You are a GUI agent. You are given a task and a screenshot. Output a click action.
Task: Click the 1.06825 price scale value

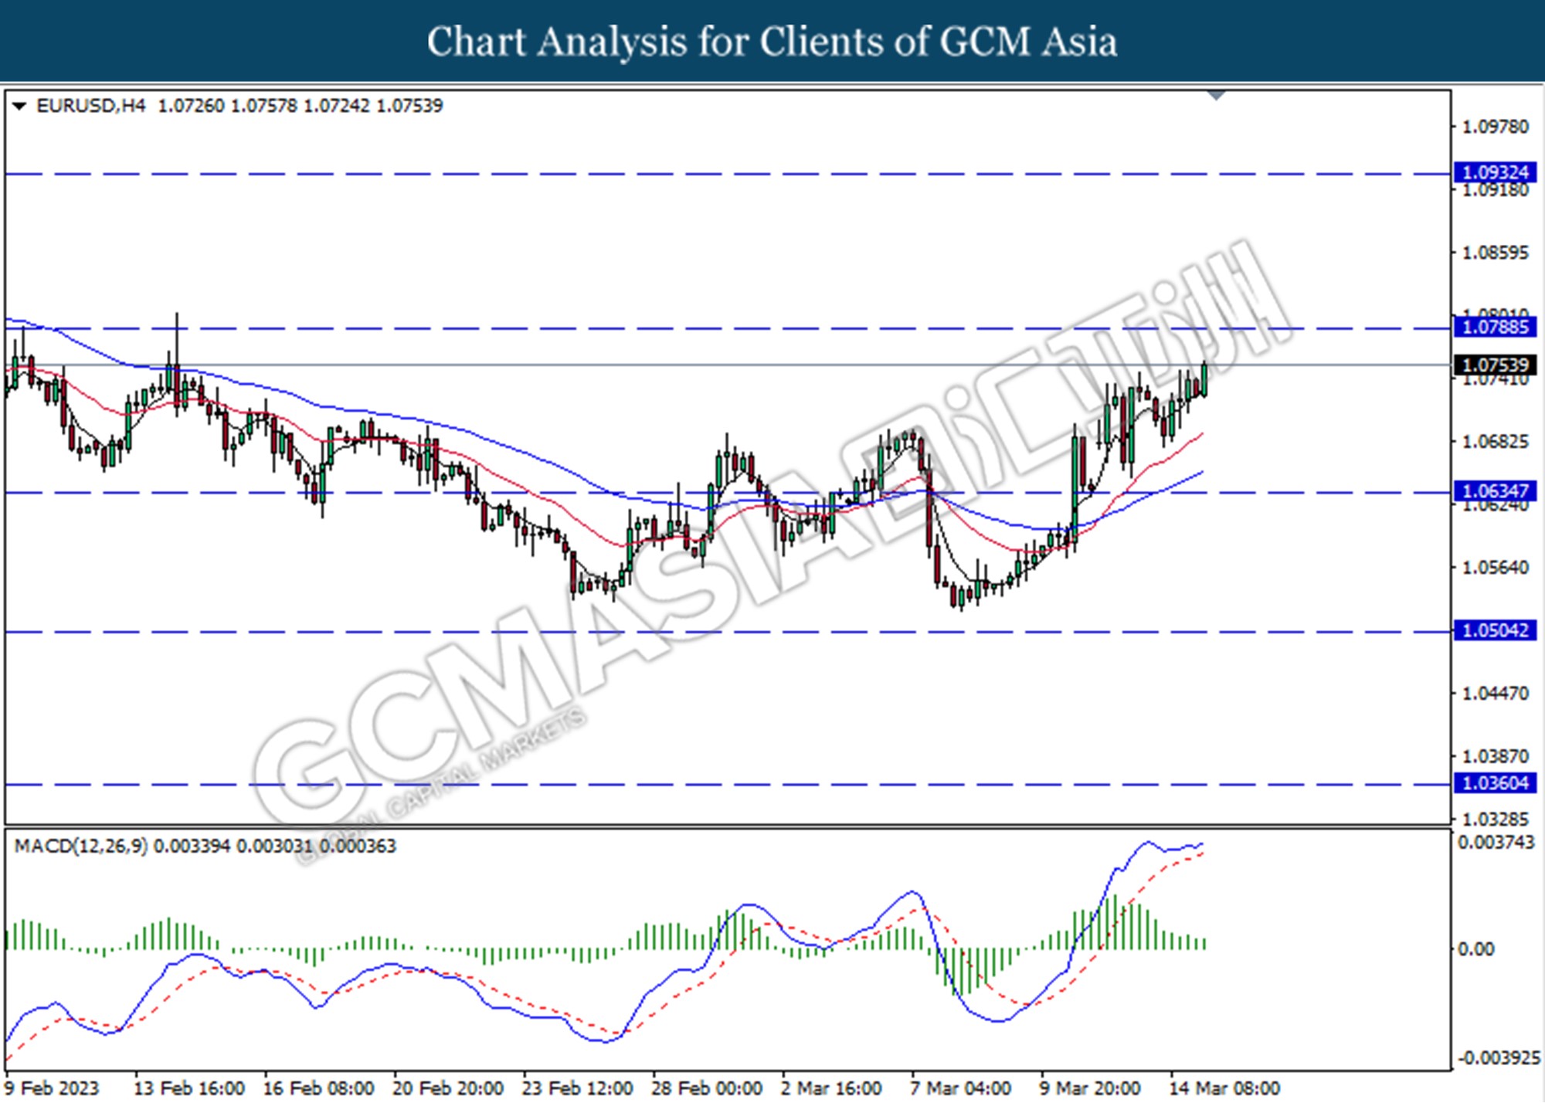point(1496,442)
